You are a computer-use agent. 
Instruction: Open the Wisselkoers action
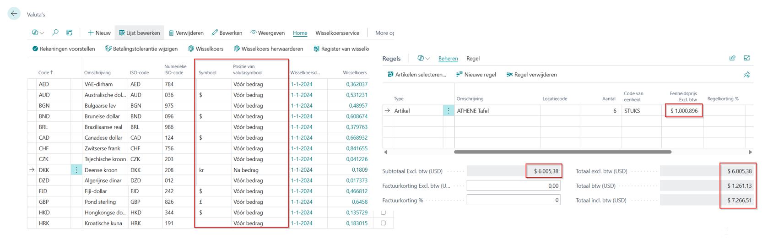click(206, 49)
